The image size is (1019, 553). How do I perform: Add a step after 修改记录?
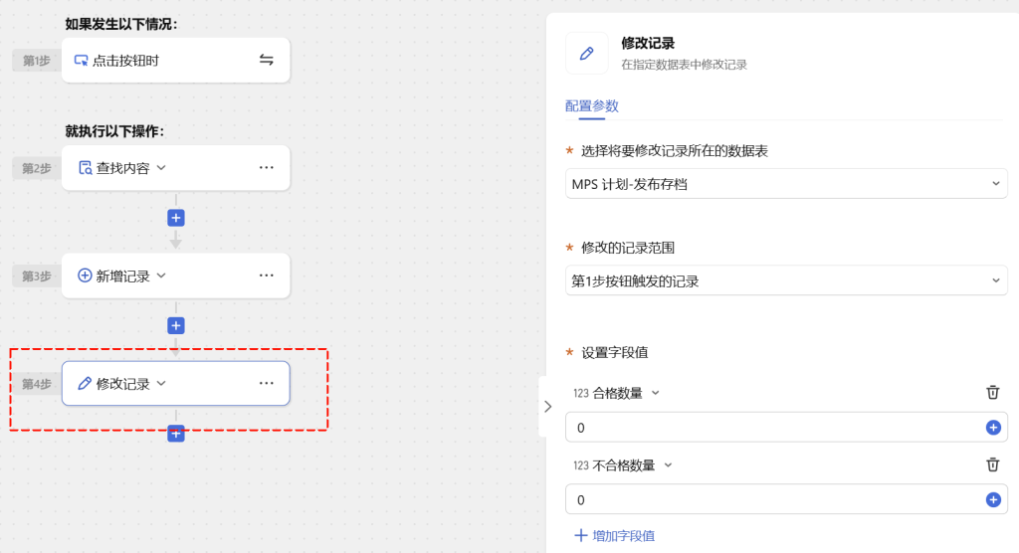click(x=176, y=434)
